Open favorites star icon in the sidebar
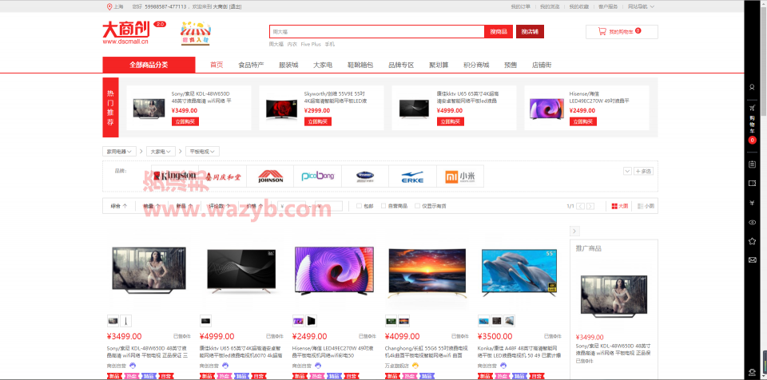 pyautogui.click(x=752, y=241)
